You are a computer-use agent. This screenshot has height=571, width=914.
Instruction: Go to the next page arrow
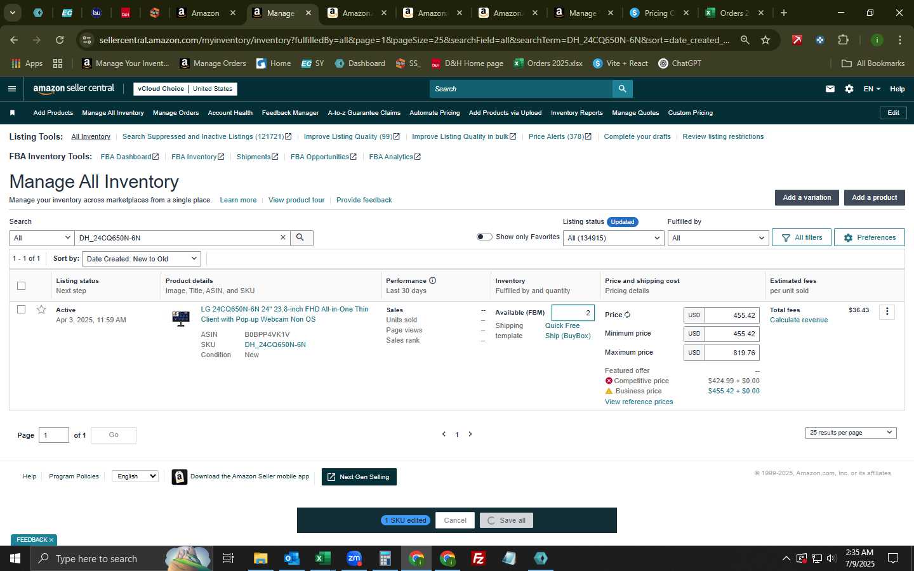470,434
